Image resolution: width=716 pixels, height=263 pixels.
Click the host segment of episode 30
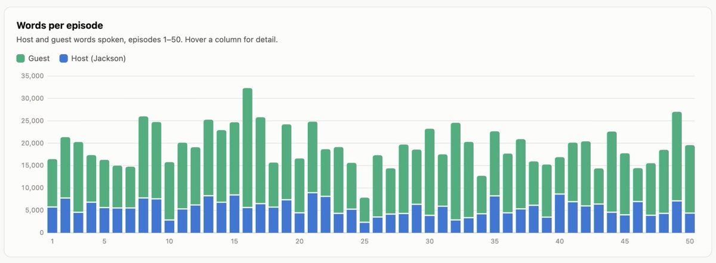(x=430, y=225)
